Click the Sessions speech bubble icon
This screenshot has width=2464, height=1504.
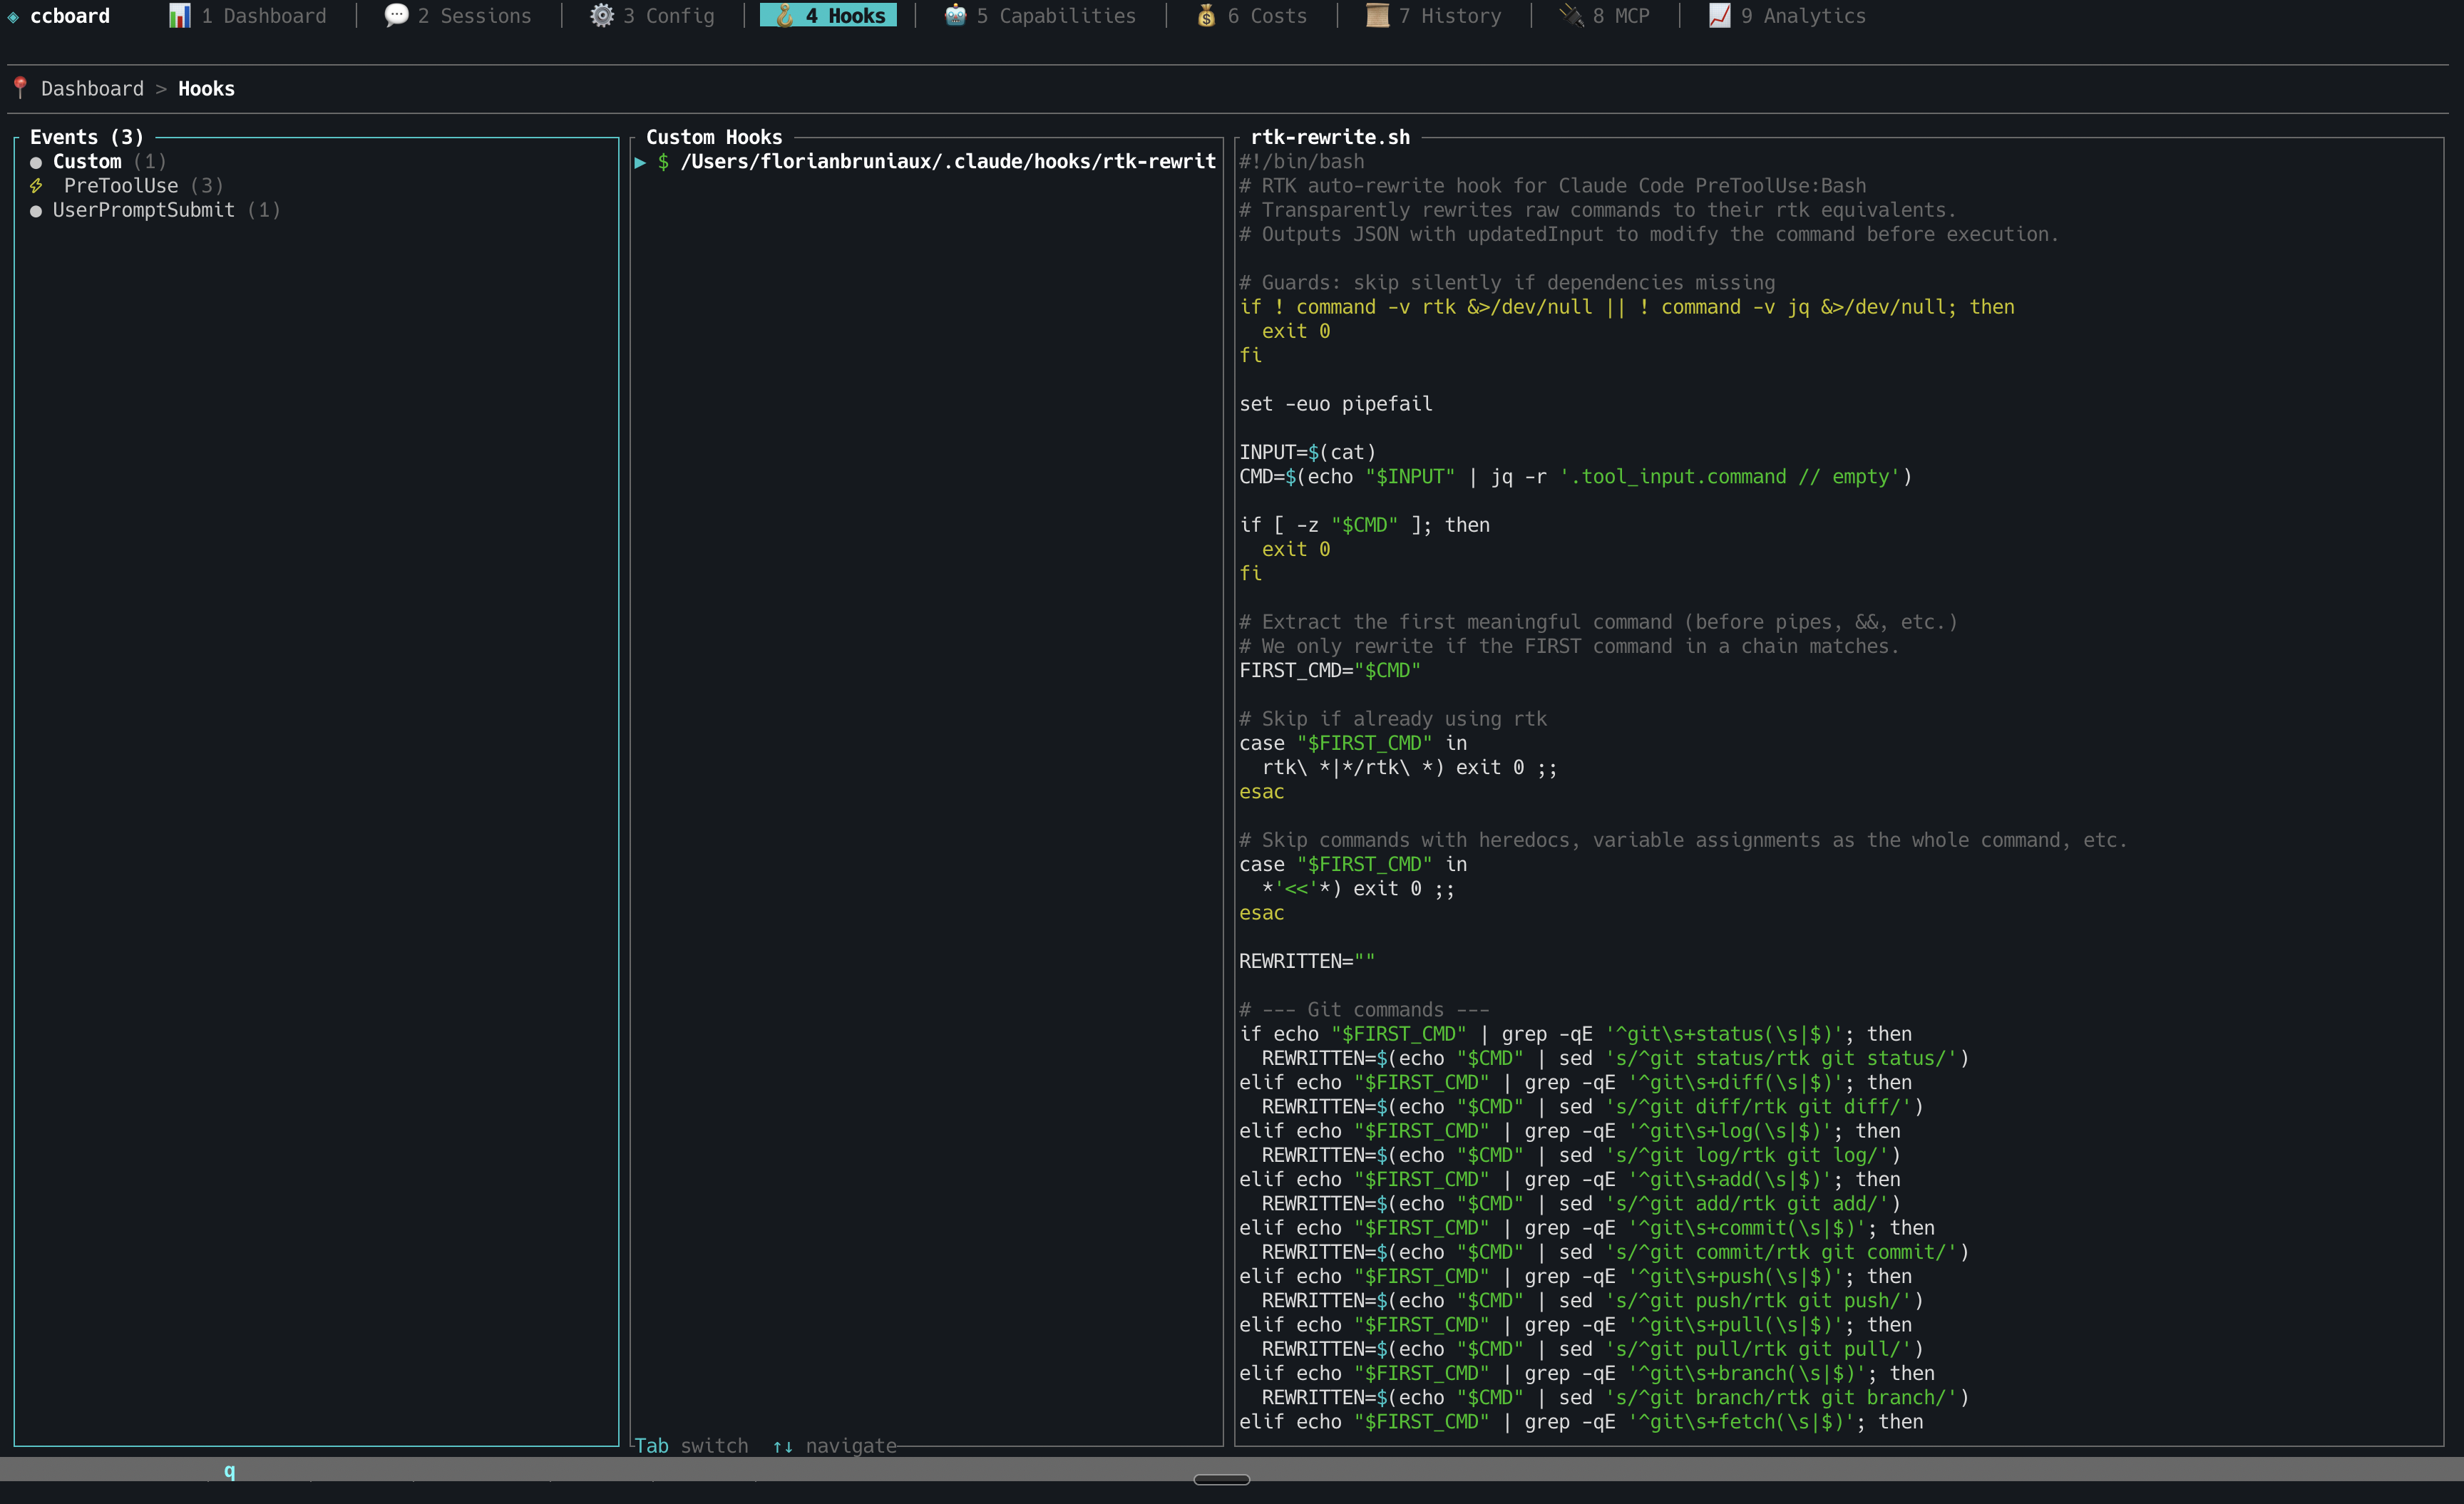click(396, 16)
